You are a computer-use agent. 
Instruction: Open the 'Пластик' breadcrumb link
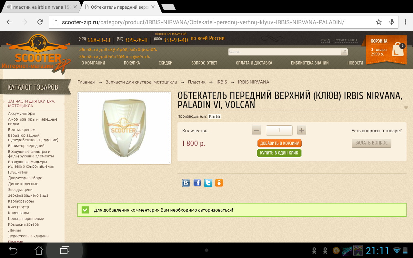tap(197, 82)
